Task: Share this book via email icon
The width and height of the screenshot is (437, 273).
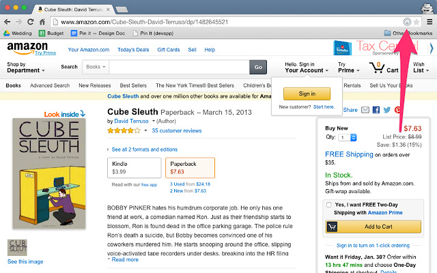Action: pos(365,110)
